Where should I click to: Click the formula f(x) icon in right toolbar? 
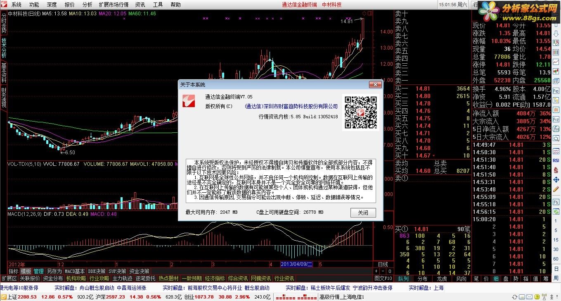click(x=556, y=129)
